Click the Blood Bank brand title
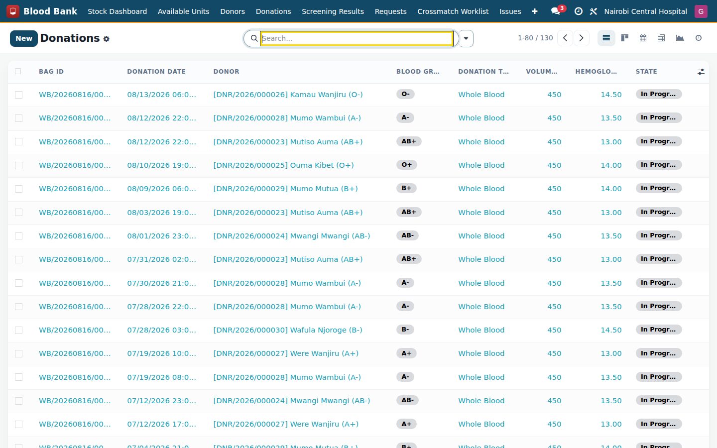The image size is (717, 448). 50,11
